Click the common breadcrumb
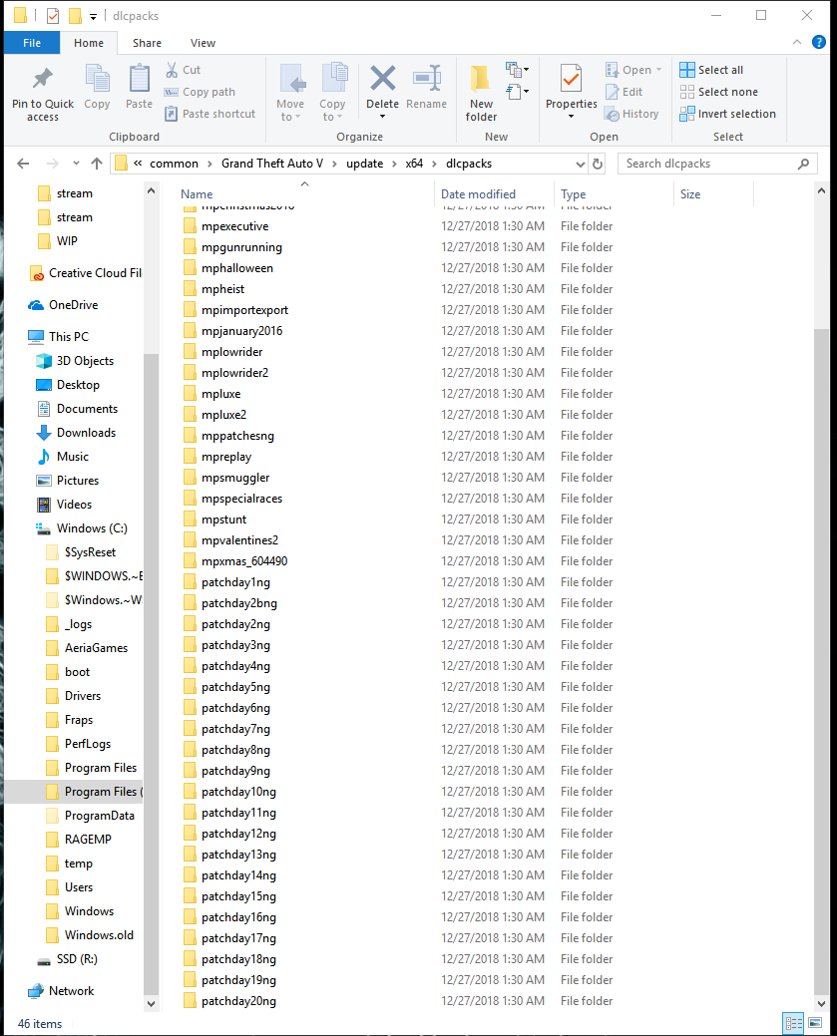This screenshot has width=837, height=1036. tap(174, 164)
